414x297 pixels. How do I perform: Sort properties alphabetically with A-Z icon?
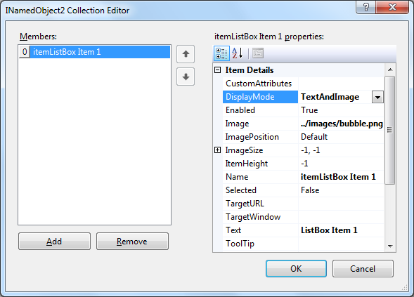(238, 53)
